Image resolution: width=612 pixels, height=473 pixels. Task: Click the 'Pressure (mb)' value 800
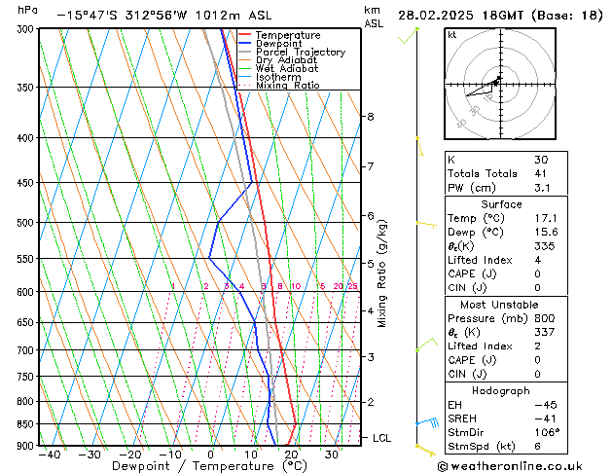[545, 318]
